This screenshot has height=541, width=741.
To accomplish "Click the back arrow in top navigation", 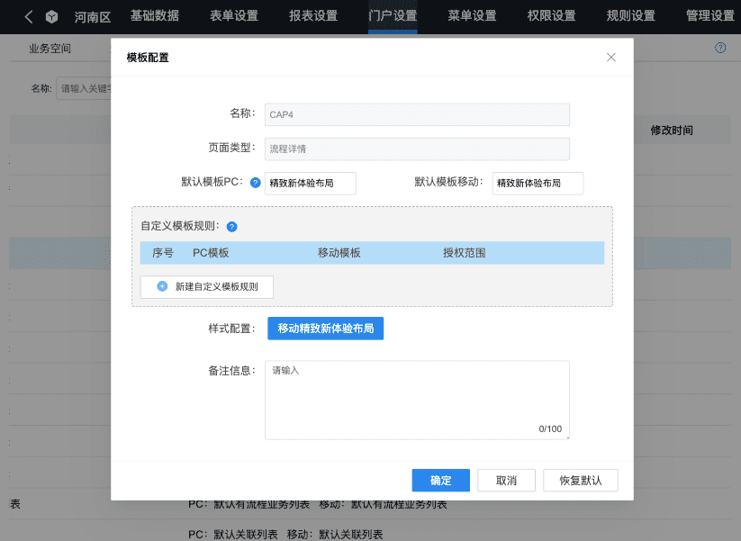I will click(29, 17).
